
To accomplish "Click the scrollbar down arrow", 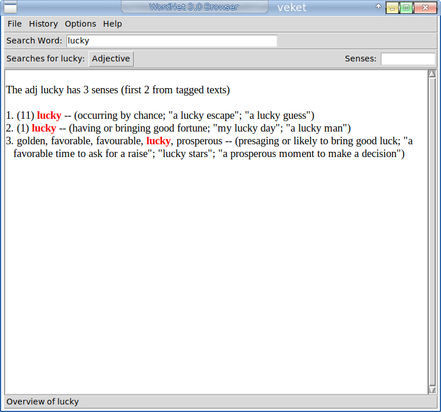I will (432, 390).
